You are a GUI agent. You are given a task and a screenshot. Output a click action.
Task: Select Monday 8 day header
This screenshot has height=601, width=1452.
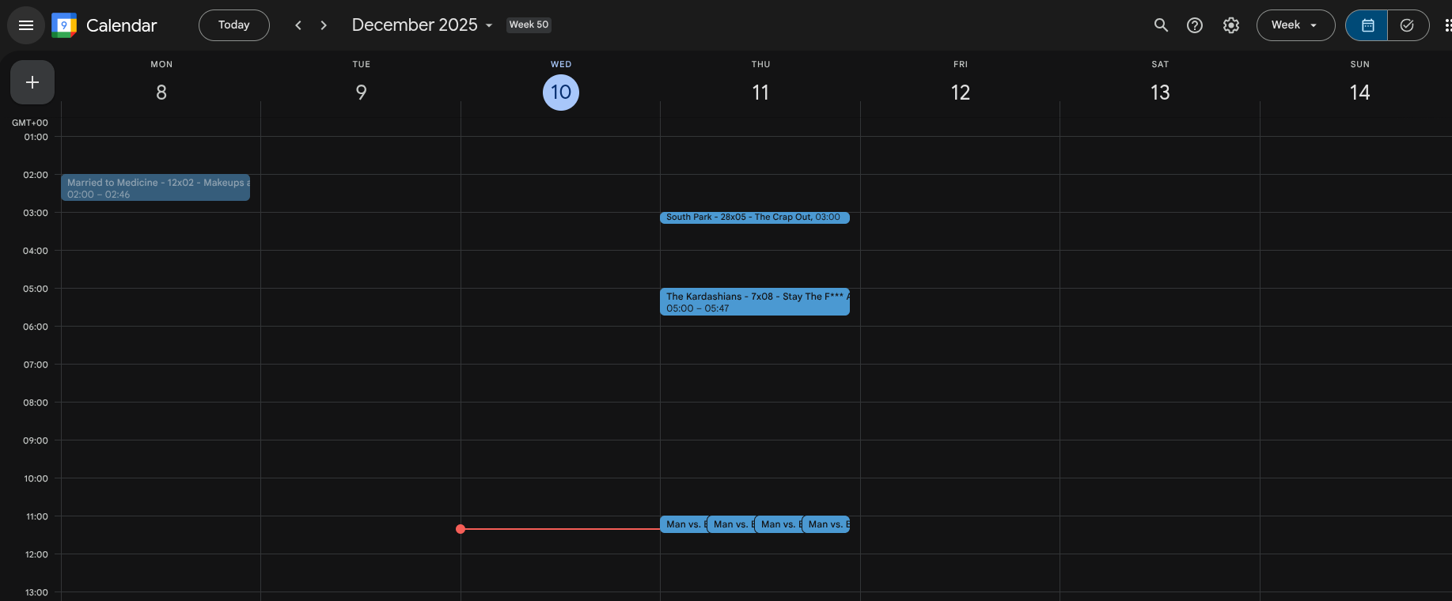tap(161, 93)
